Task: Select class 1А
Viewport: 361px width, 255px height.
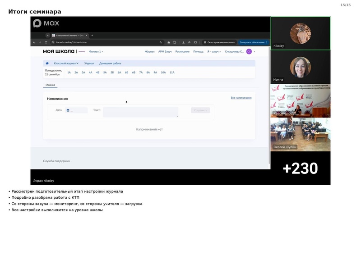Action: pos(69,73)
